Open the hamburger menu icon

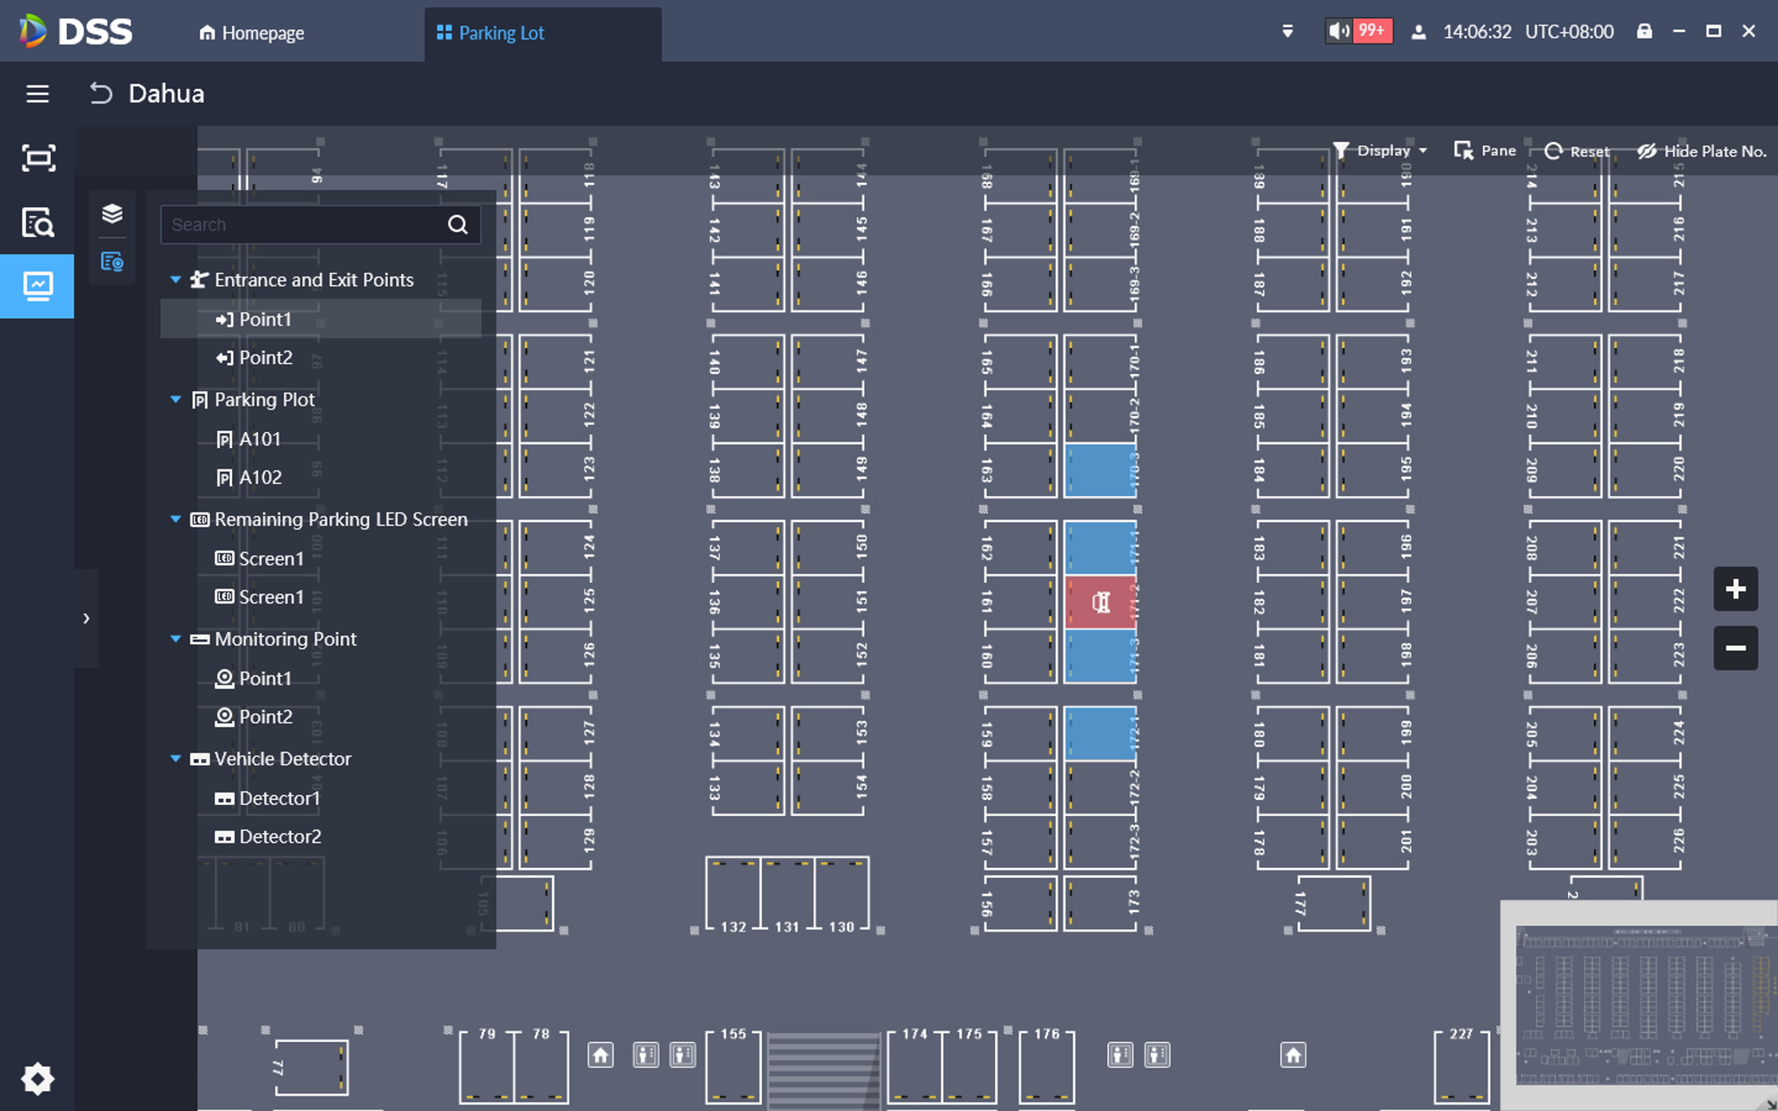coord(38,94)
